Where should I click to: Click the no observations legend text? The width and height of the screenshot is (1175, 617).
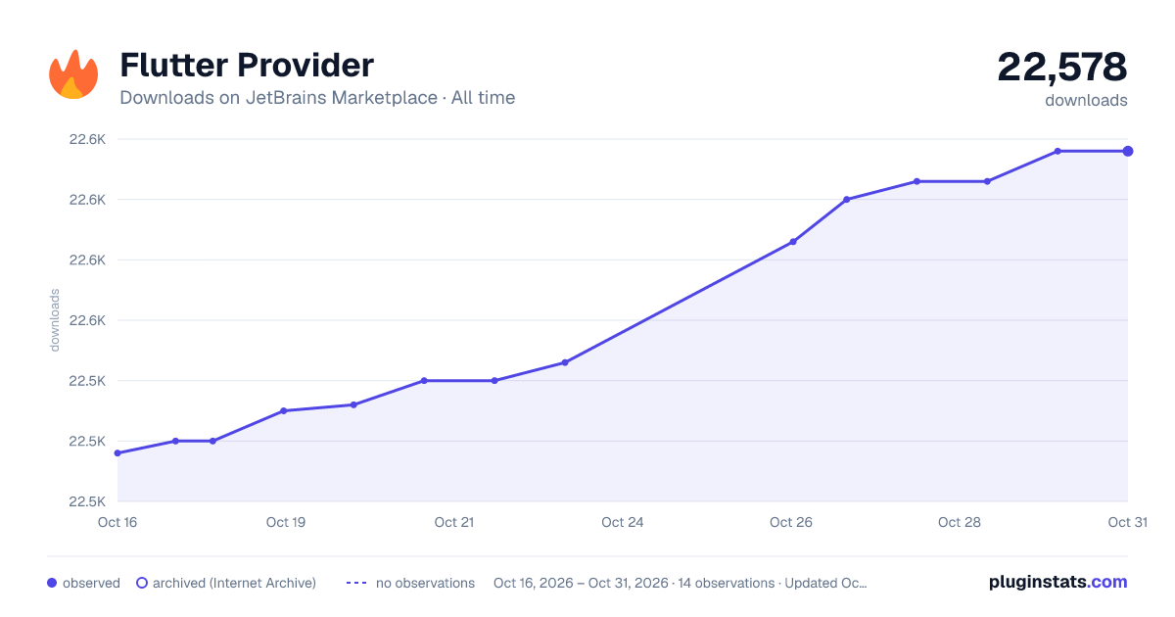[x=425, y=583]
